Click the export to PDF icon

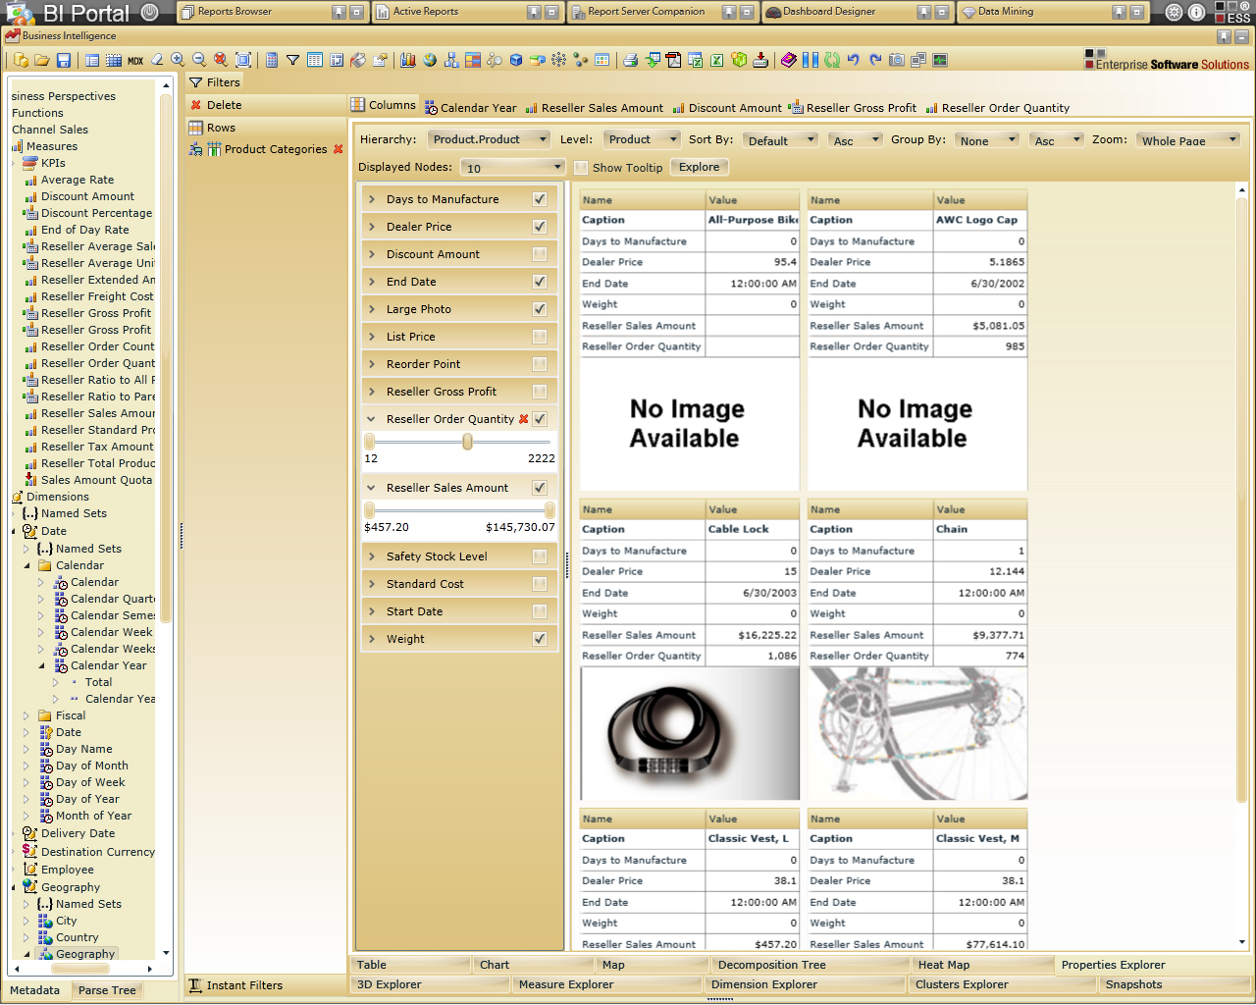pos(674,60)
